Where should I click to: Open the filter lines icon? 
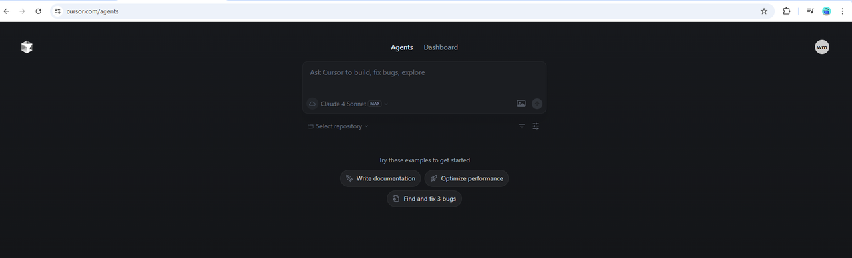tap(522, 126)
